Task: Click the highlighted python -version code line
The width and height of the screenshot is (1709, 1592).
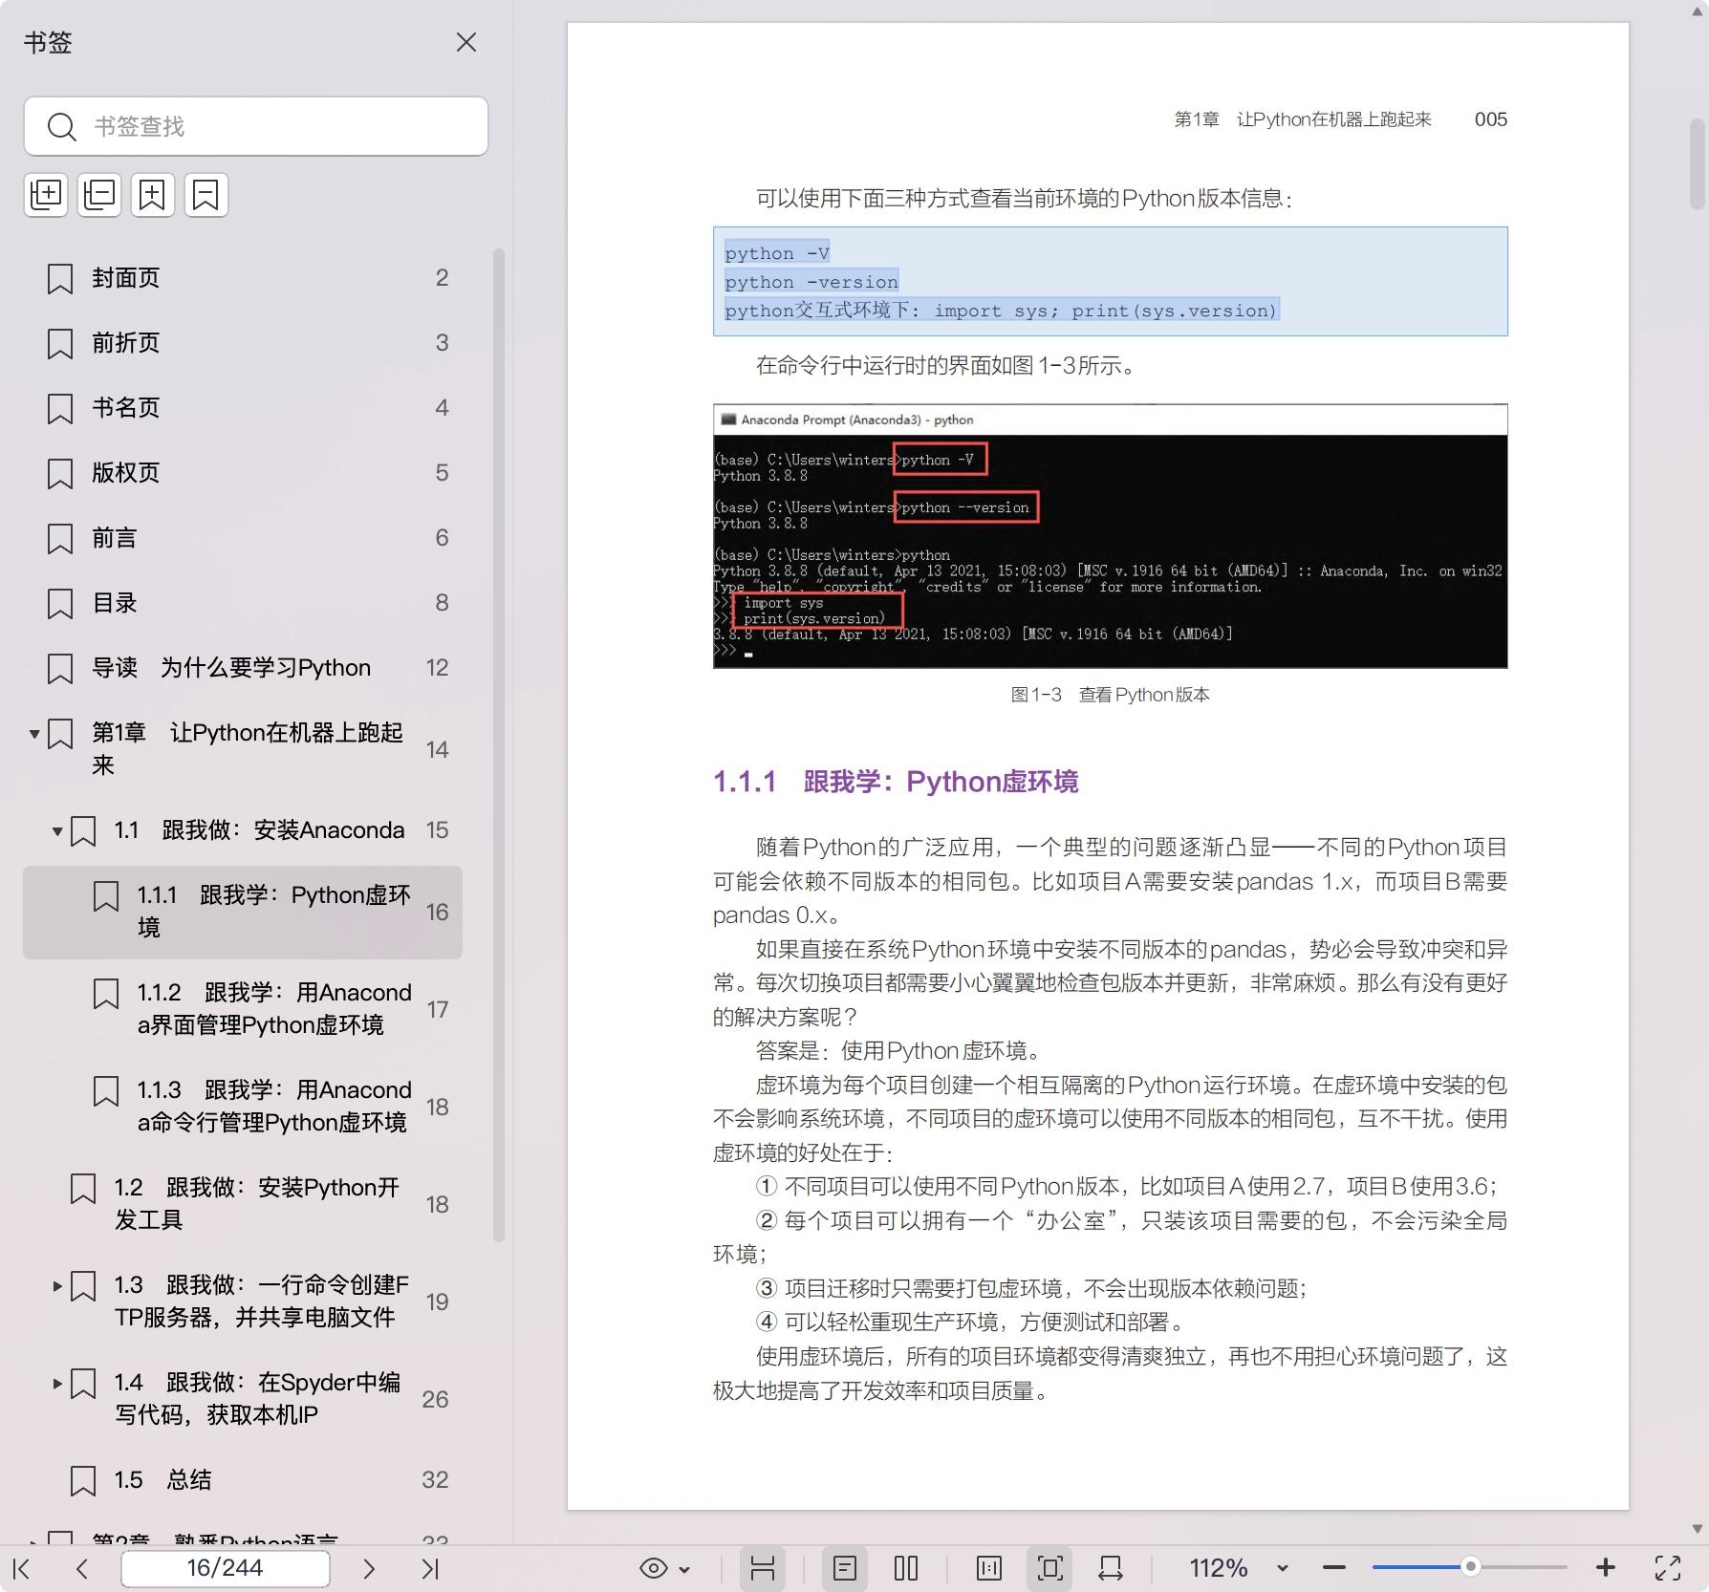Action: point(811,282)
